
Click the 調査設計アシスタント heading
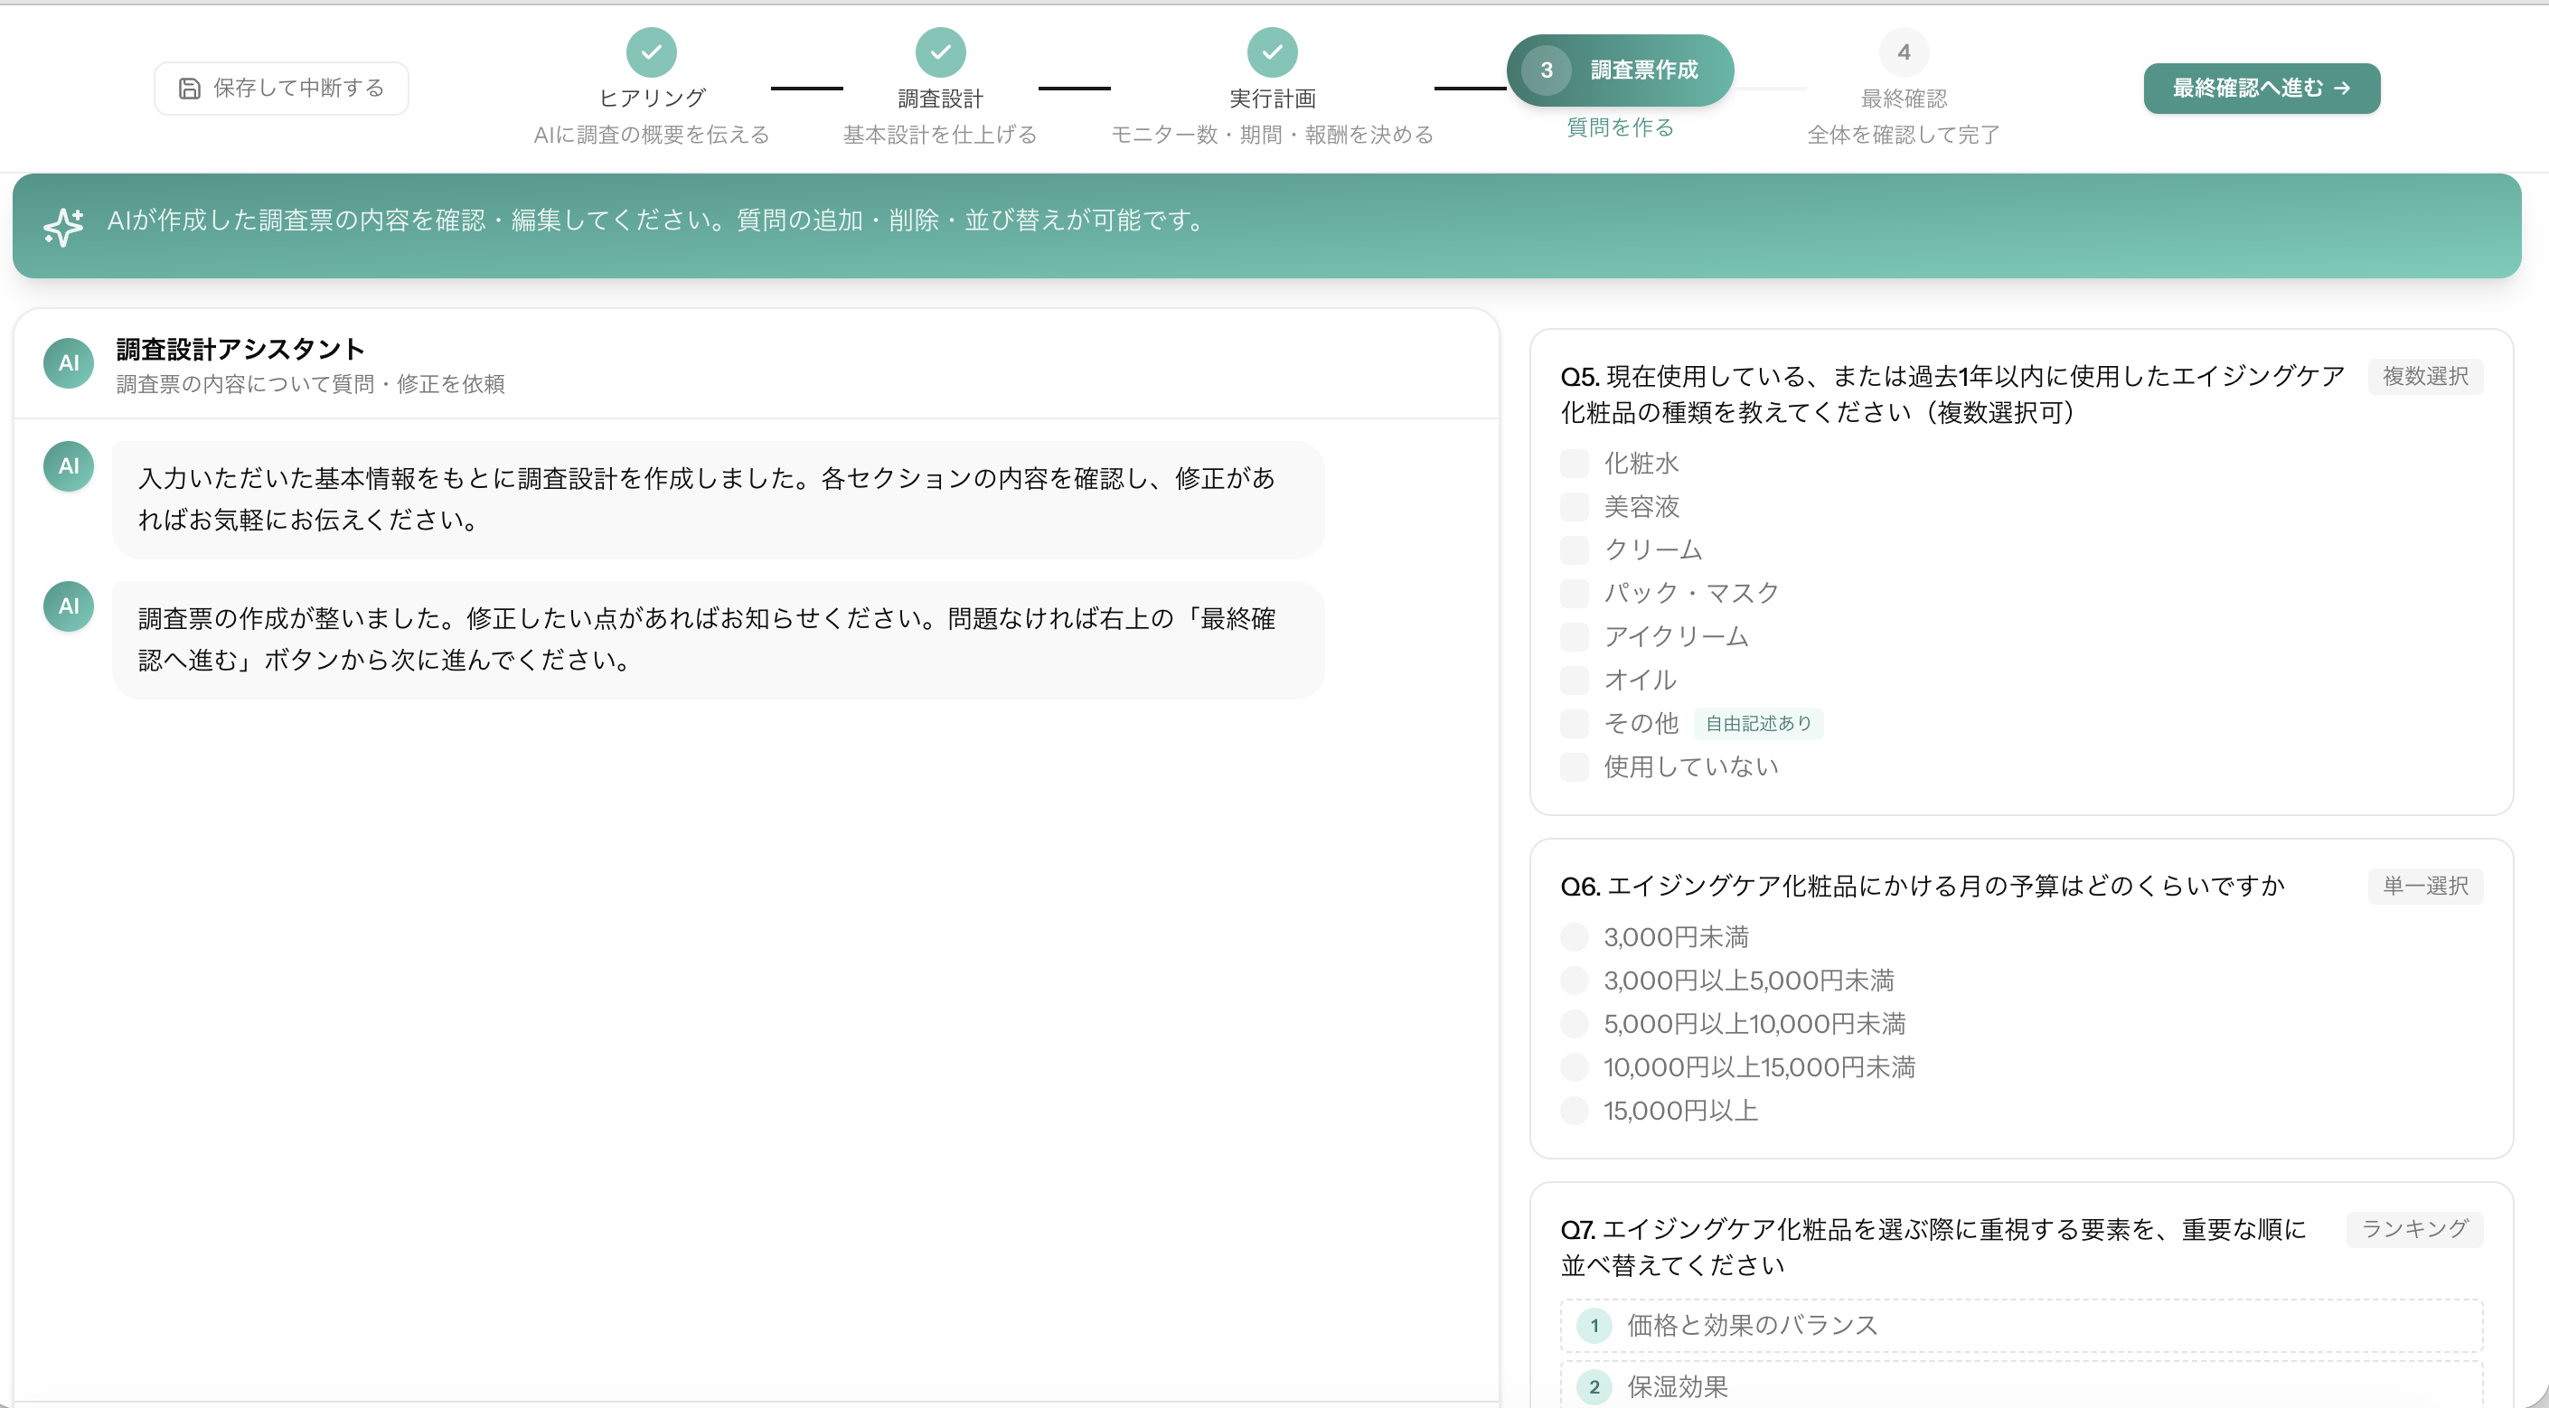(x=240, y=349)
